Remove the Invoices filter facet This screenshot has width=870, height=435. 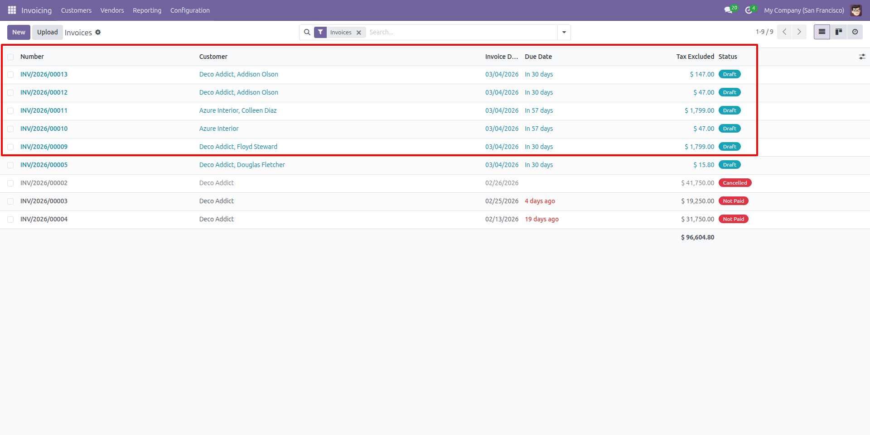(359, 33)
